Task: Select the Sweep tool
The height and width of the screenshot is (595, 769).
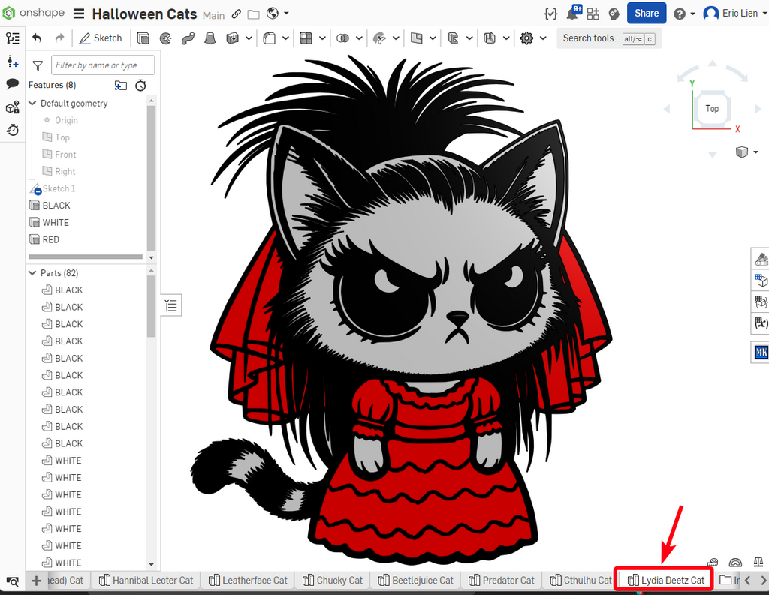Action: [188, 38]
